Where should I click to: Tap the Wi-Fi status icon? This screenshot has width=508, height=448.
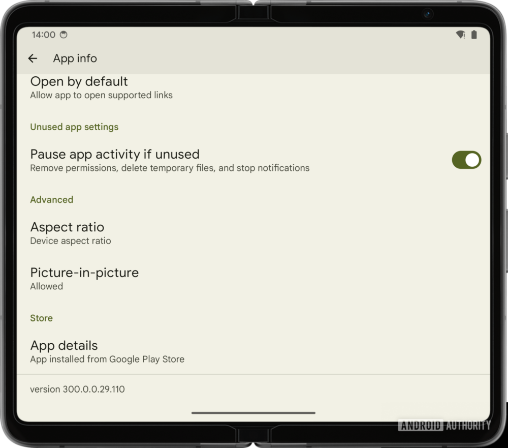pos(460,35)
